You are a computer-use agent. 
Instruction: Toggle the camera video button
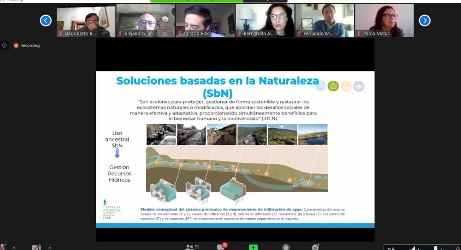point(36,247)
